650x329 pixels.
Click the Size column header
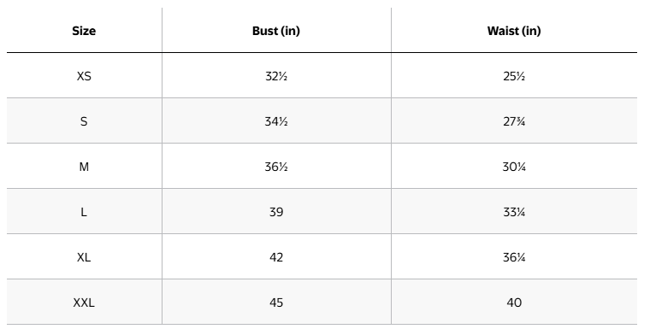[84, 31]
